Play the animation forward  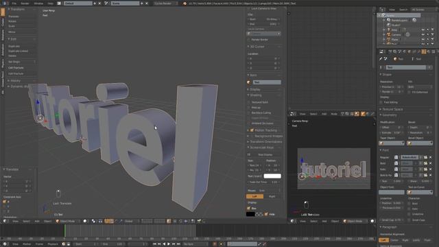[x=169, y=244]
